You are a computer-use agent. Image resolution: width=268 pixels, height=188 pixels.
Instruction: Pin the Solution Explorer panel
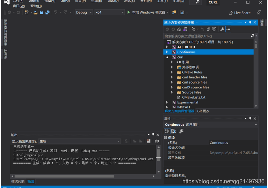pos(250,23)
